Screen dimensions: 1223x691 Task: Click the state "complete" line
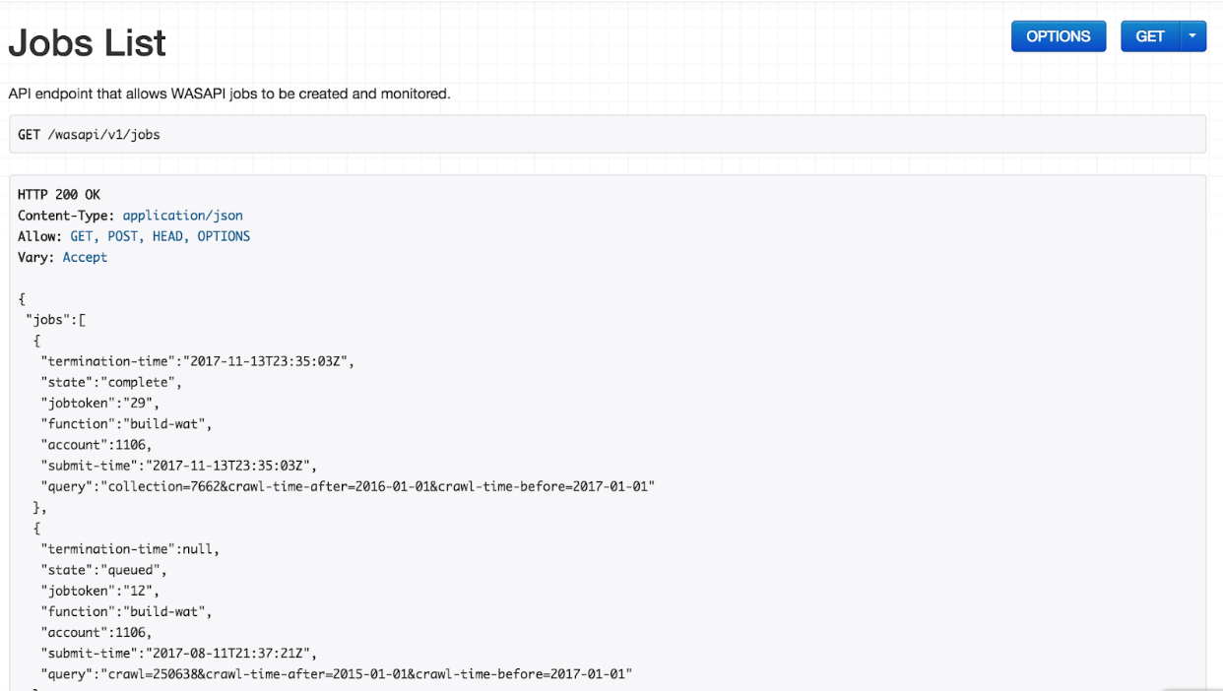111,382
